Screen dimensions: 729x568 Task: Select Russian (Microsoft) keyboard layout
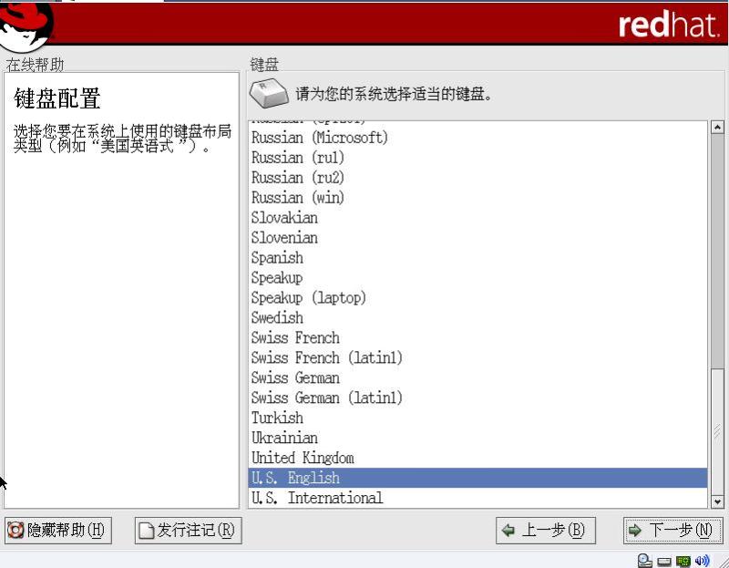[320, 138]
